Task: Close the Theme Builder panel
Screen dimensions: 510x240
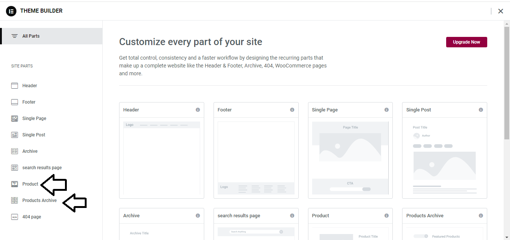Action: coord(501,11)
